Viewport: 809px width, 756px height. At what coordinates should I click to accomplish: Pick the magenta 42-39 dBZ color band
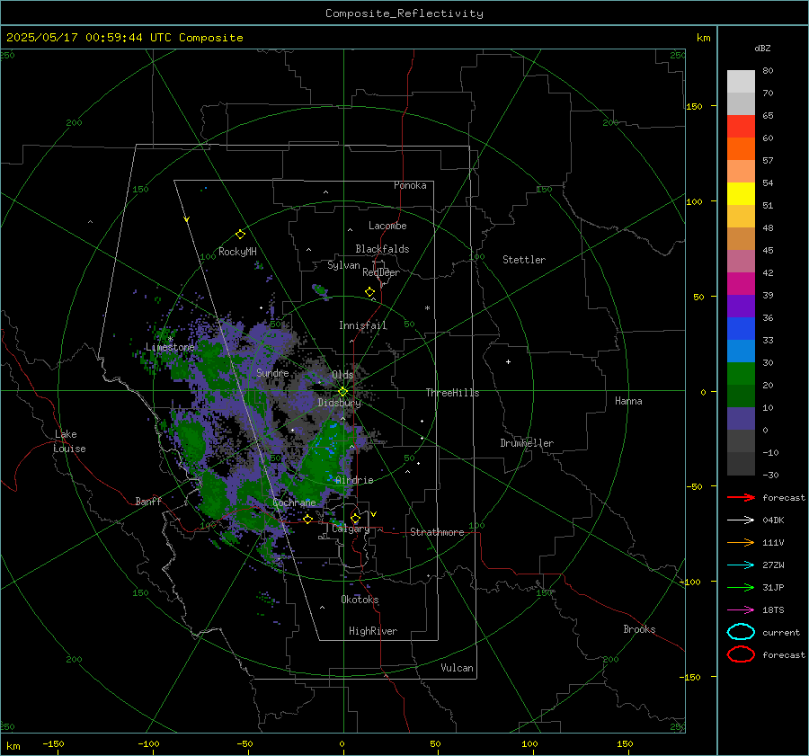[x=741, y=284]
